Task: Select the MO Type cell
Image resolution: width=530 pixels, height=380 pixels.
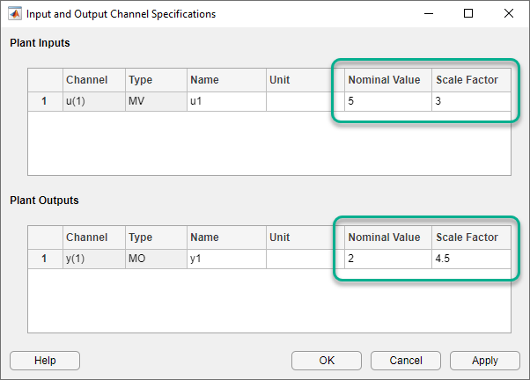Action: (155, 259)
